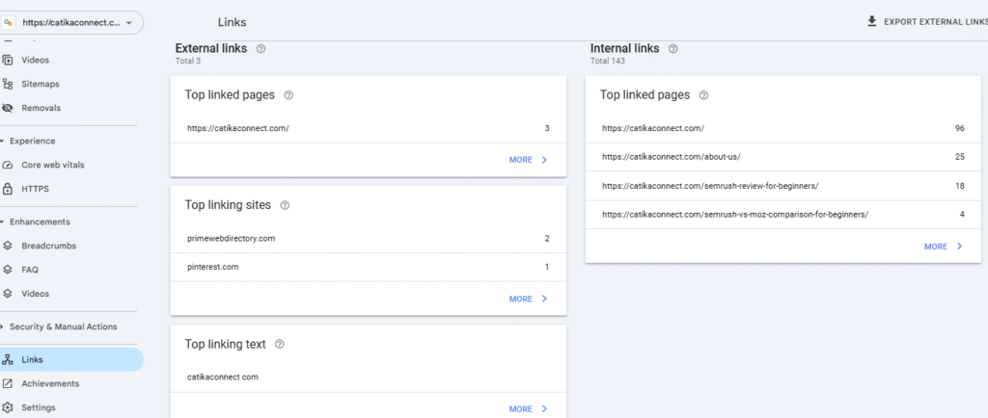Image resolution: width=988 pixels, height=418 pixels.
Task: Click help icon next to Top linking text
Action: (x=280, y=344)
